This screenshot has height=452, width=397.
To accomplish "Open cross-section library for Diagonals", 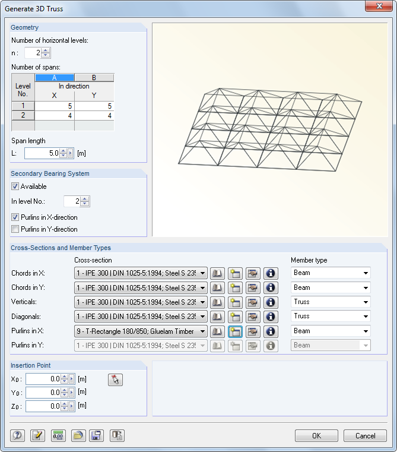I will (217, 317).
